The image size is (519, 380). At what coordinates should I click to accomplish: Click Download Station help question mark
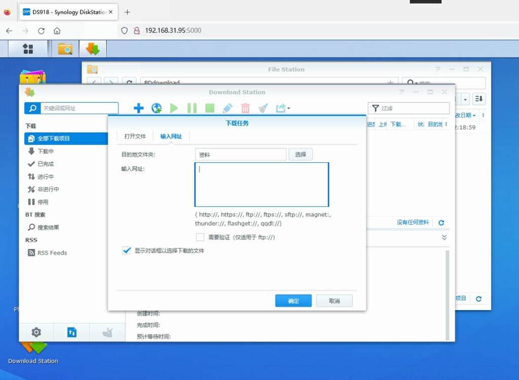coord(401,92)
